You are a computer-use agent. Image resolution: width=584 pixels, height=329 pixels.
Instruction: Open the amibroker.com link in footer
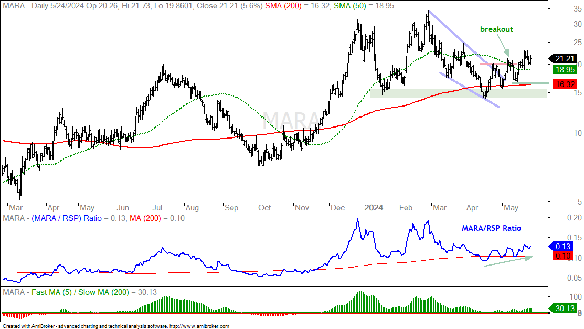[x=199, y=326]
